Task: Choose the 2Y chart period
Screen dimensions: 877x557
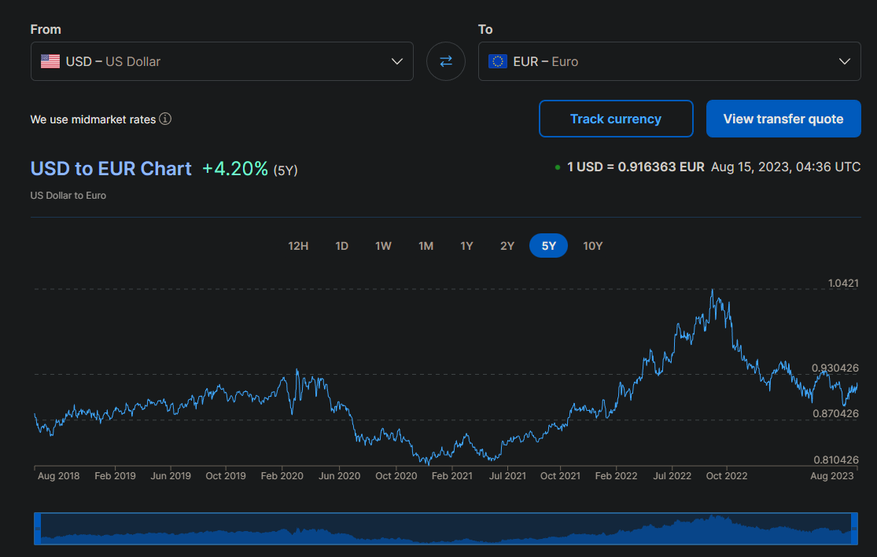Action: pyautogui.click(x=507, y=246)
